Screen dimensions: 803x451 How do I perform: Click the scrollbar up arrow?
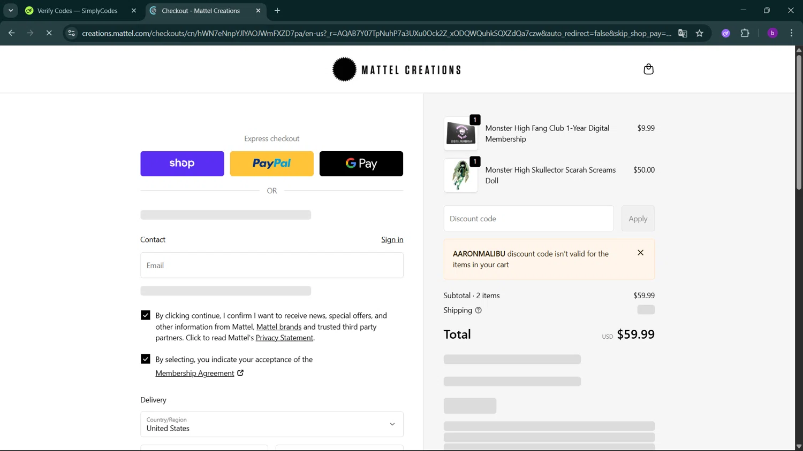point(799,50)
